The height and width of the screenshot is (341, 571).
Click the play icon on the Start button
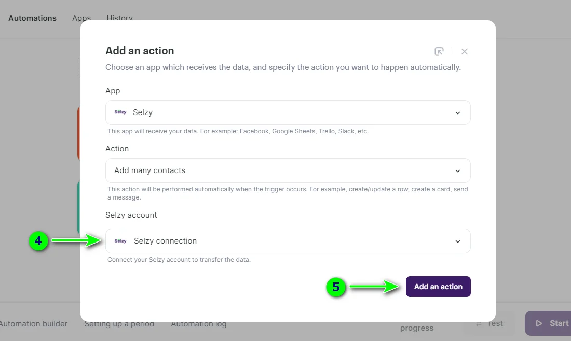click(540, 323)
